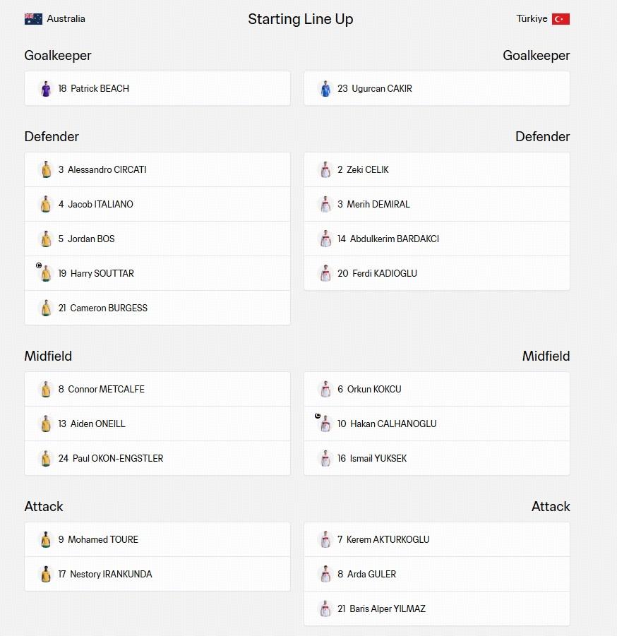This screenshot has height=636, width=617.
Task: Click the Australia flag icon
Action: (x=33, y=19)
